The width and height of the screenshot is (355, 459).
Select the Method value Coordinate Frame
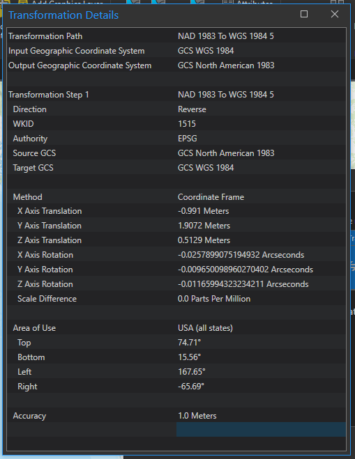211,197
